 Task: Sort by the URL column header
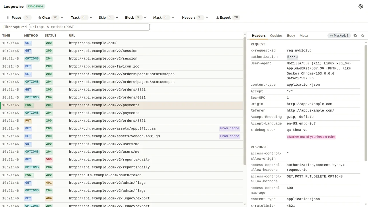click(x=72, y=36)
